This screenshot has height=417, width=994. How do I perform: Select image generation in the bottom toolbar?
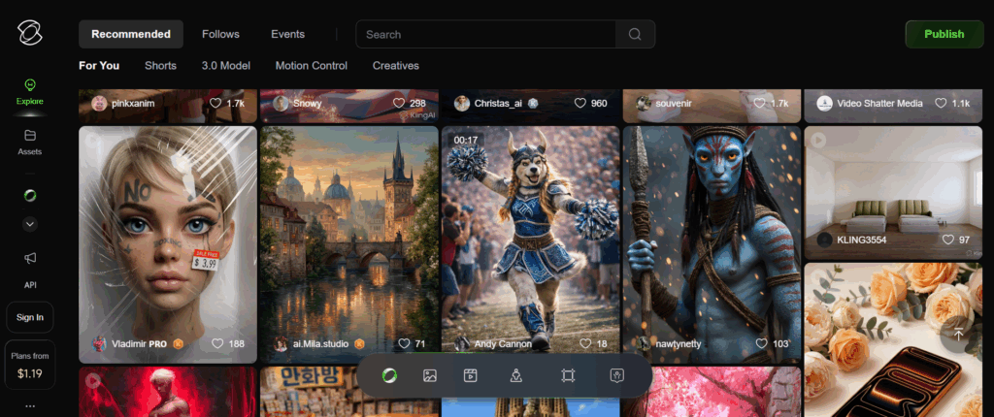[x=428, y=375]
